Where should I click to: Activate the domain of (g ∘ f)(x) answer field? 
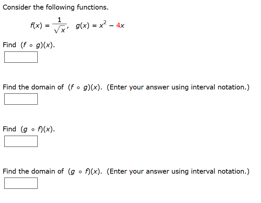(21, 183)
